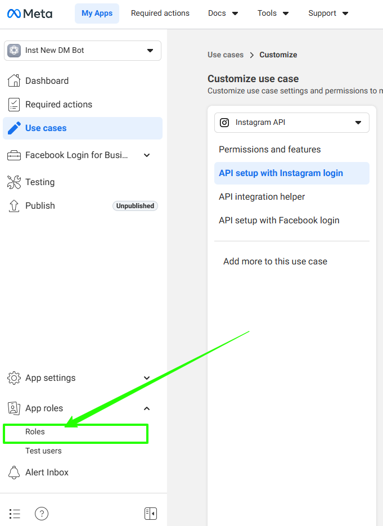
Task: Click the list icon at sidebar bottom
Action: (x=15, y=514)
